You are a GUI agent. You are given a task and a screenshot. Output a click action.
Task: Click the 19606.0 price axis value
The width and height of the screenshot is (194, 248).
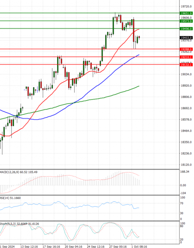tap(186, 18)
